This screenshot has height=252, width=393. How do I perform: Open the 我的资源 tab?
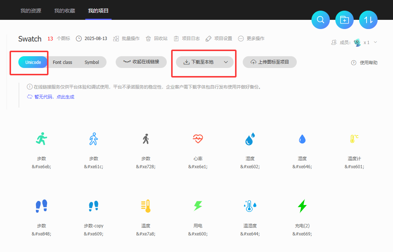31,11
